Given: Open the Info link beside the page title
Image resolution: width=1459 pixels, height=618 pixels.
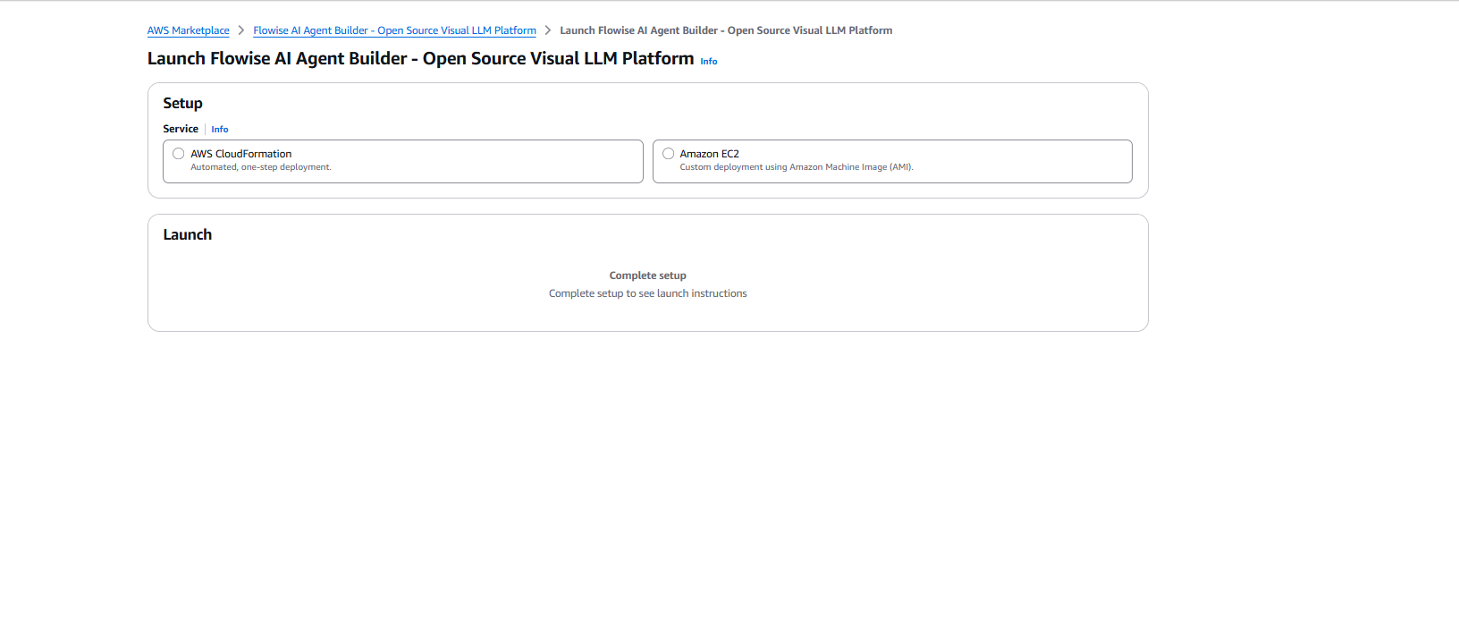Looking at the screenshot, I should pos(709,62).
